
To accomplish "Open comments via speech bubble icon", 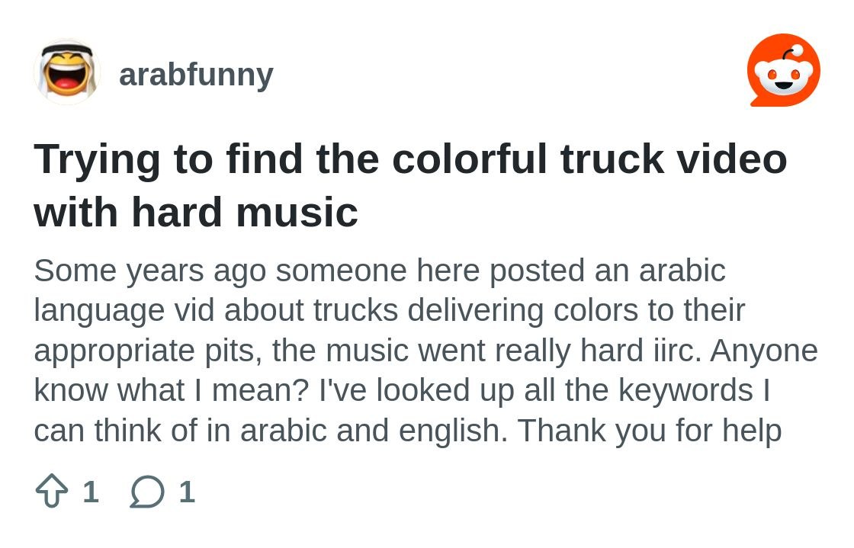I will [147, 492].
